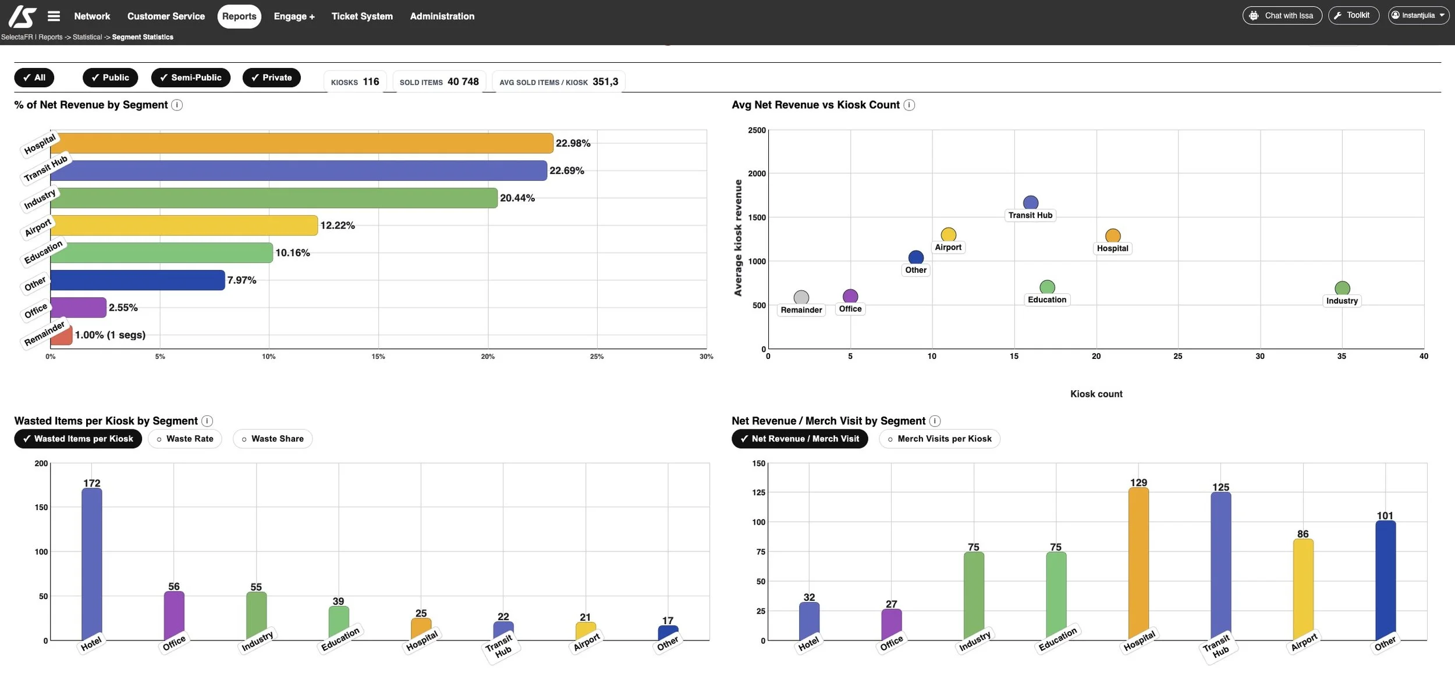
Task: Disable the Semi-Public filter
Action: tap(191, 77)
